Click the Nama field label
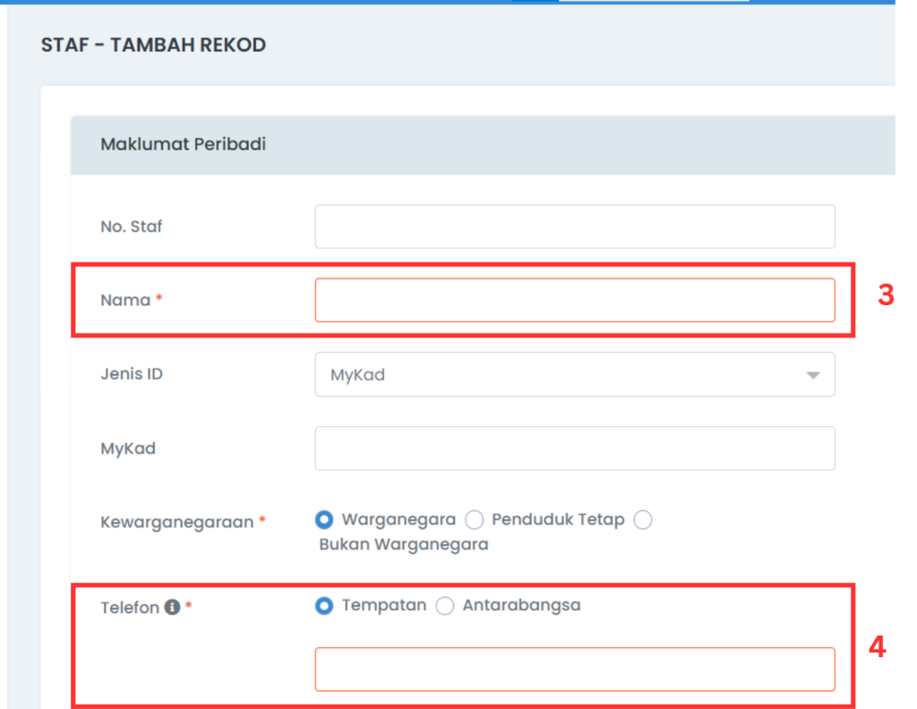 [125, 300]
